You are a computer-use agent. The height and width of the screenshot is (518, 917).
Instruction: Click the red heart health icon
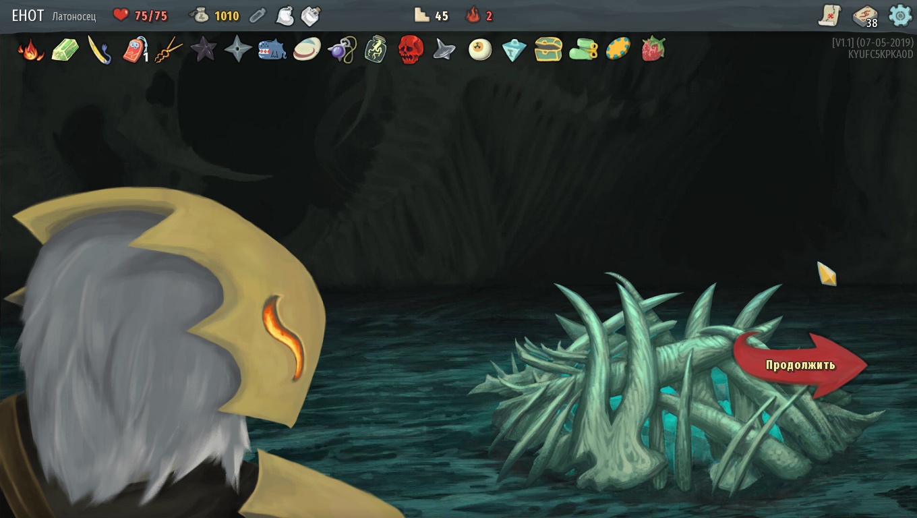[121, 15]
